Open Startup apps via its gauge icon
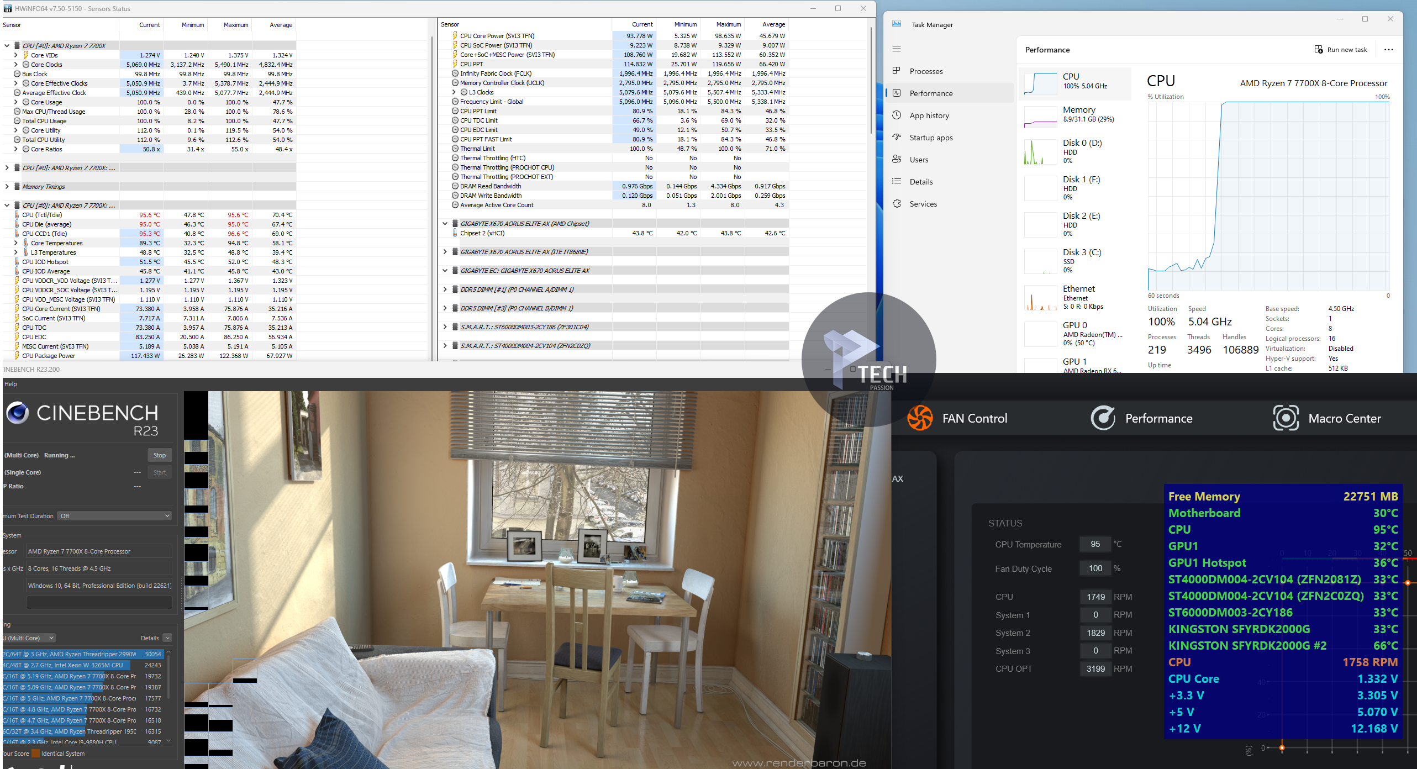The width and height of the screenshot is (1417, 769). [x=897, y=137]
